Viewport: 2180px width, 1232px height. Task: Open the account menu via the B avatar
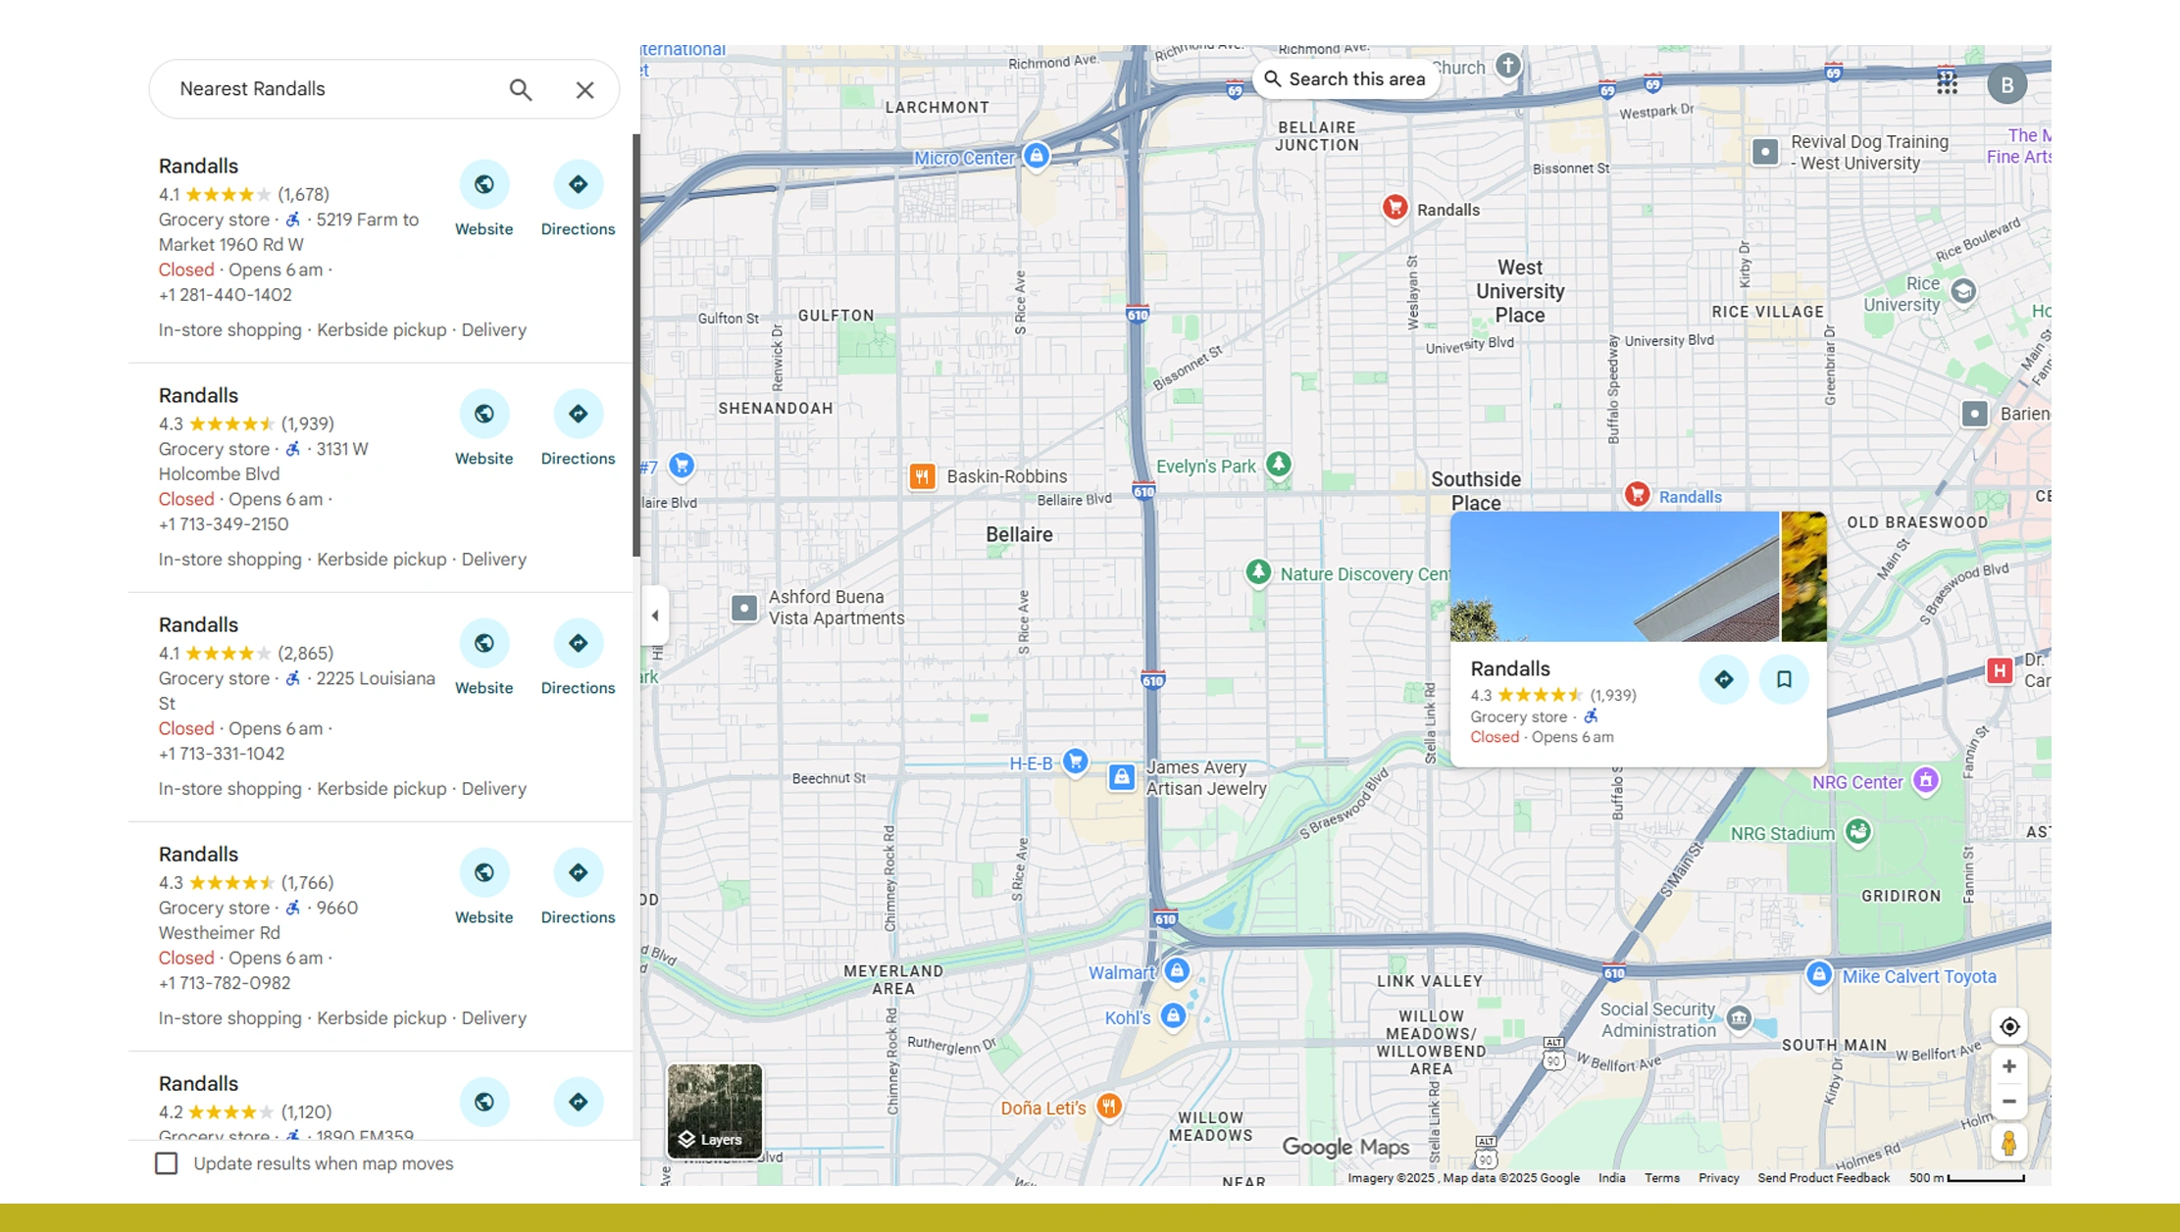(2006, 84)
